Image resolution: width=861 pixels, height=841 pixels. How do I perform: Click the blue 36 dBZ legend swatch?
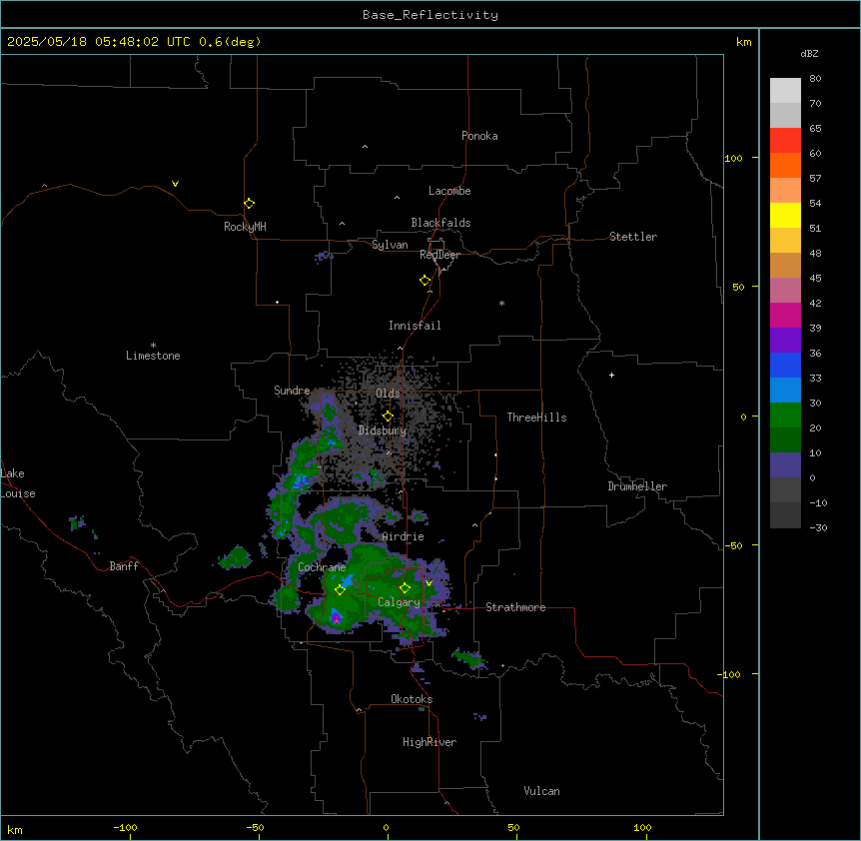coord(785,365)
